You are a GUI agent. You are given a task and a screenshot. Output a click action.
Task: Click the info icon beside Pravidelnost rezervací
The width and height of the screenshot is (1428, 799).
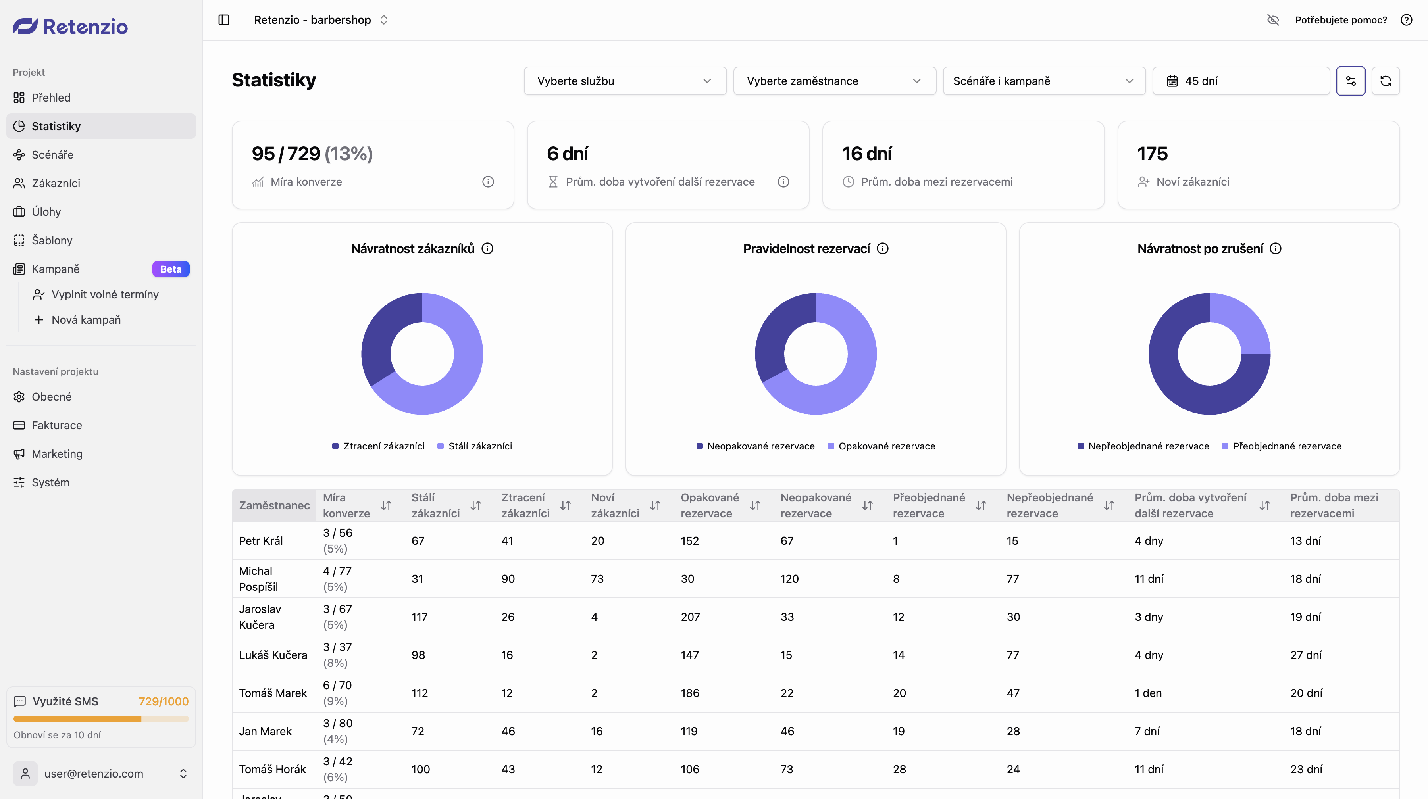click(x=883, y=249)
